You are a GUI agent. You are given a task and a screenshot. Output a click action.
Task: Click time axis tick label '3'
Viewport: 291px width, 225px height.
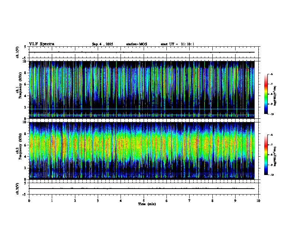(98, 201)
